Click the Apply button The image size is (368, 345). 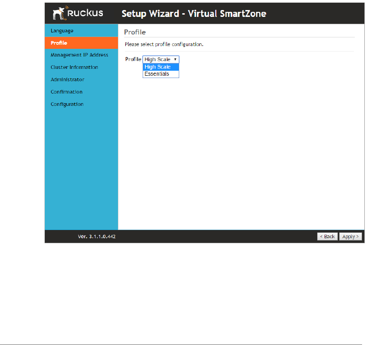(x=350, y=236)
